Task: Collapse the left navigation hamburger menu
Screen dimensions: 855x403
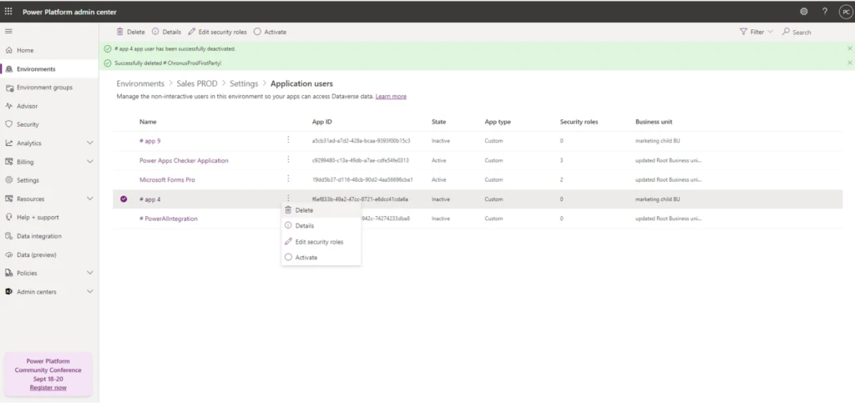Action: [9, 31]
